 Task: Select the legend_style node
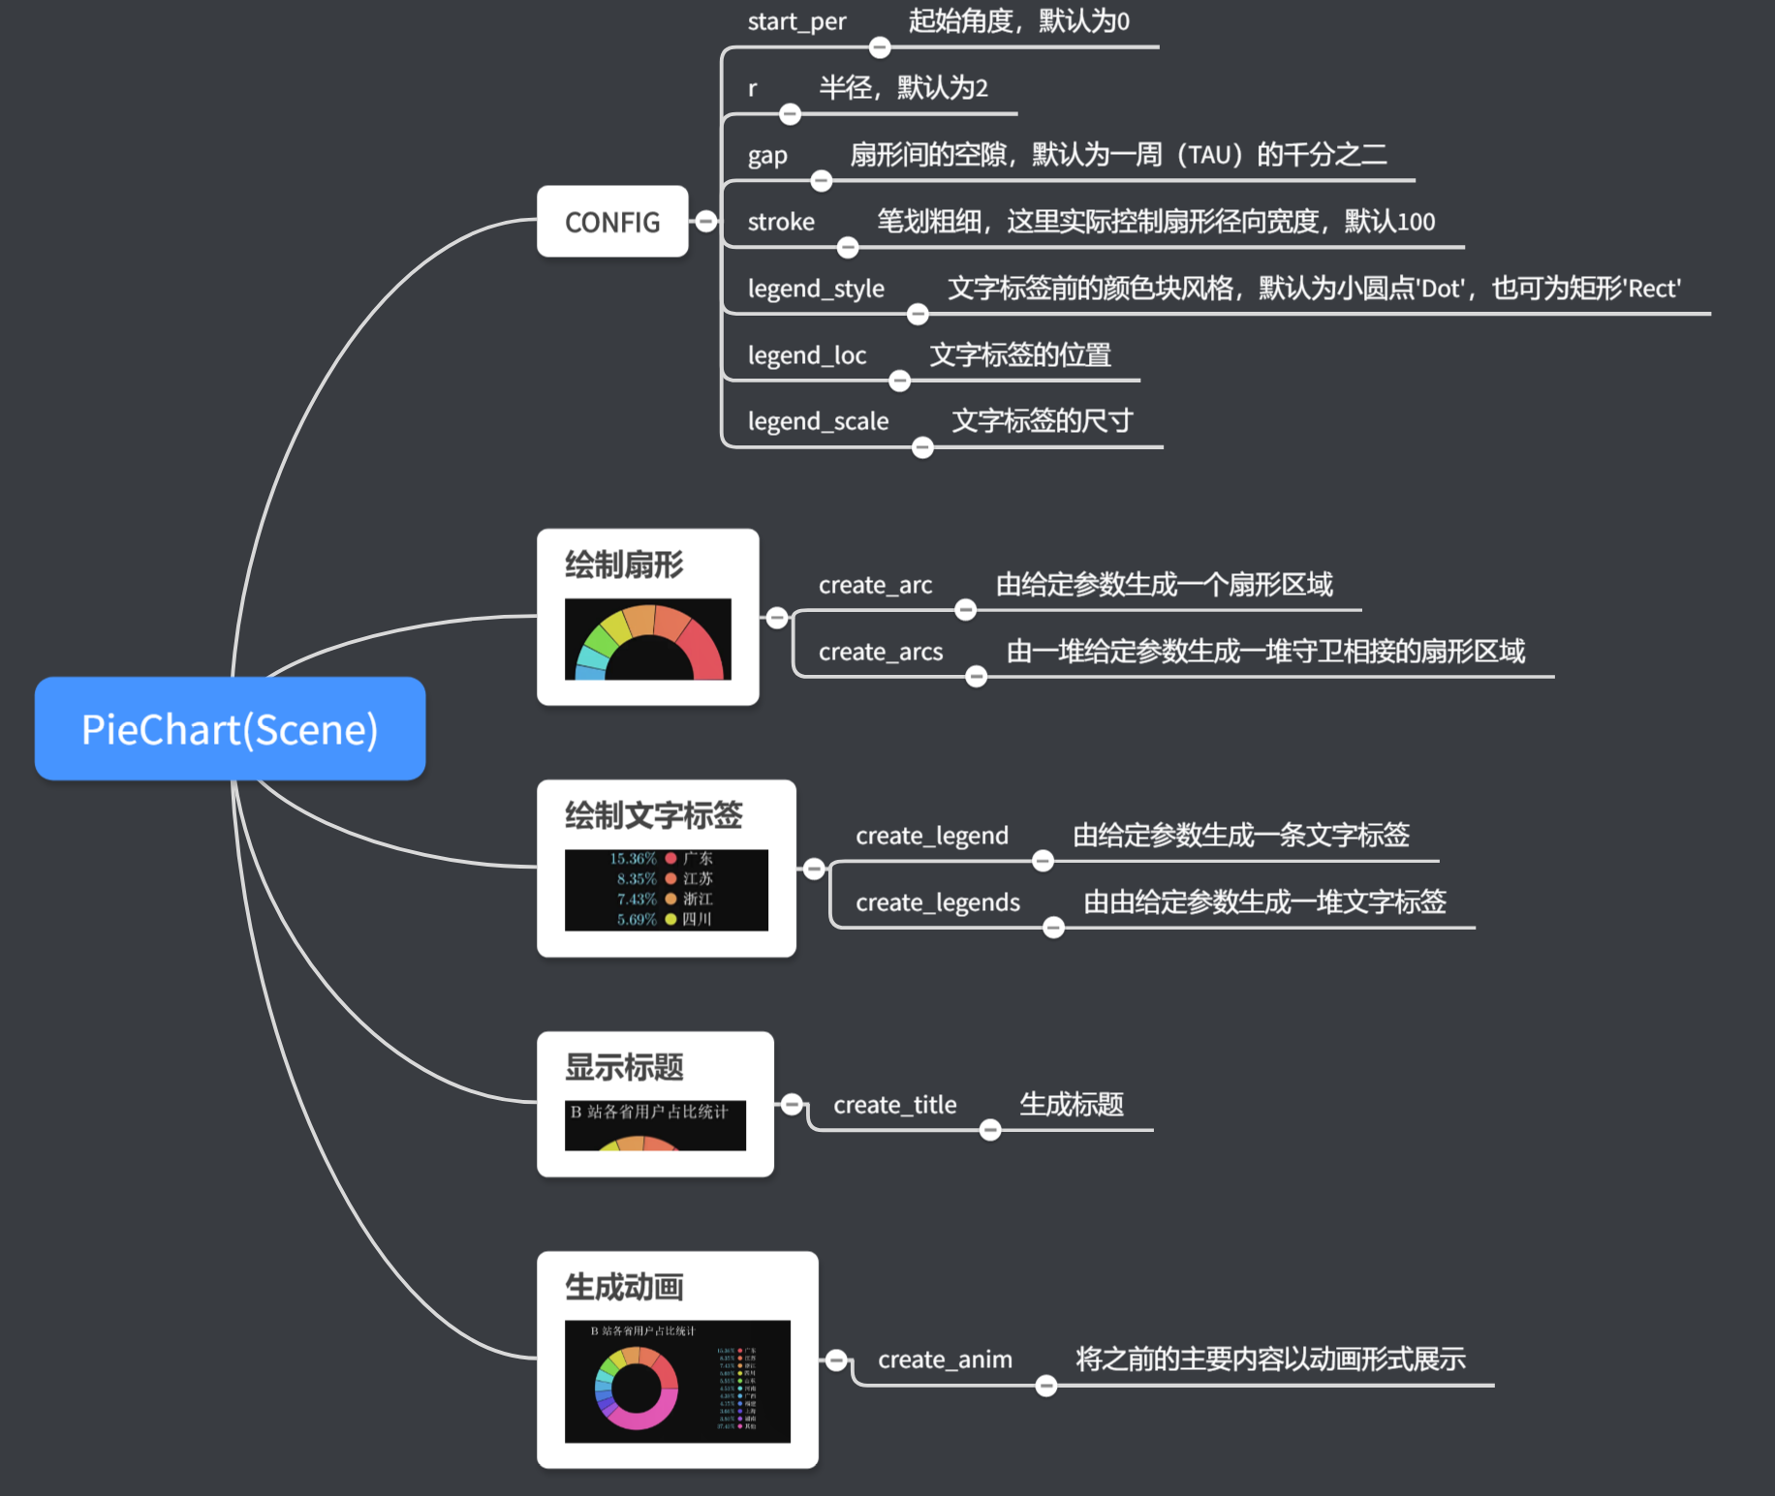point(816,289)
